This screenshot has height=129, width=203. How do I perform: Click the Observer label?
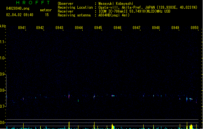click(x=66, y=4)
